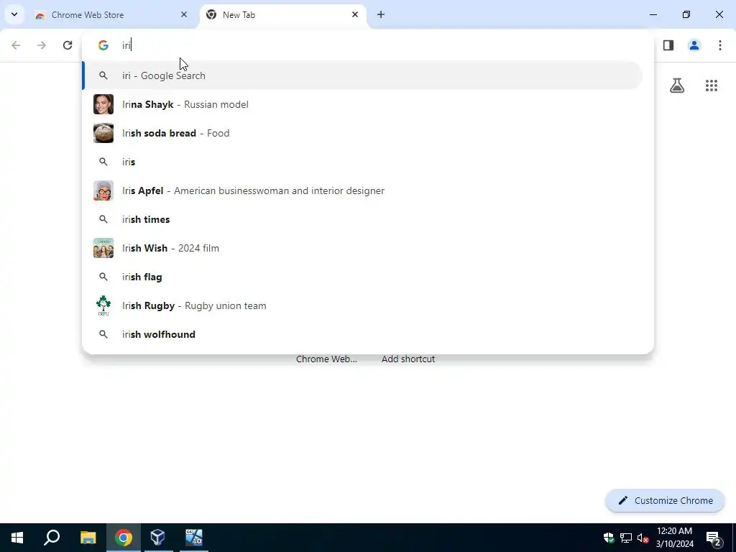Select the 'iris' search suggestion
736x552 pixels.
[363, 162]
